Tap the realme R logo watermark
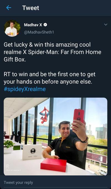This screenshot has width=111, height=189. coord(8,167)
